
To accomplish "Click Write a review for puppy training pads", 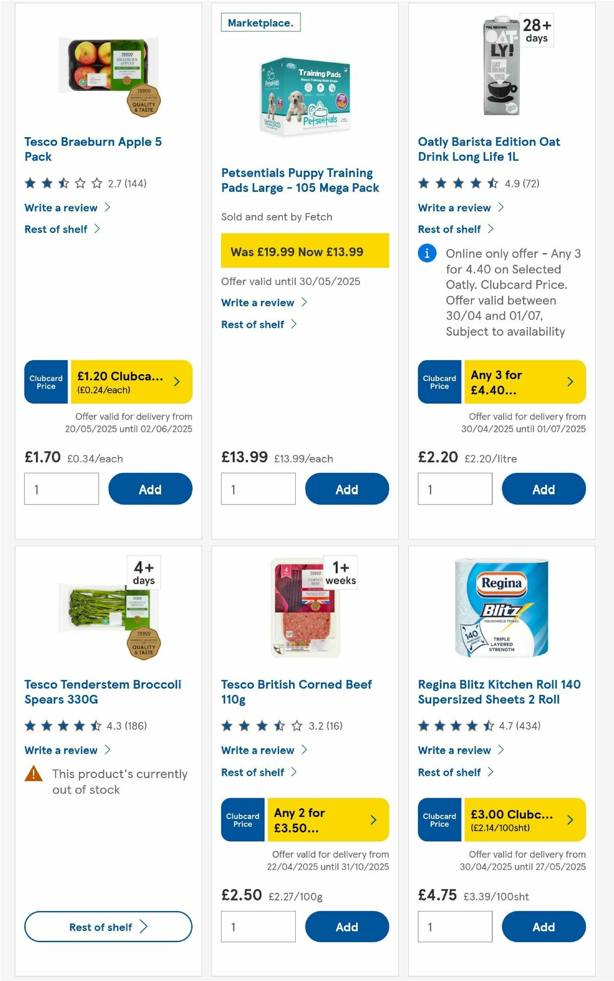I will [x=257, y=302].
